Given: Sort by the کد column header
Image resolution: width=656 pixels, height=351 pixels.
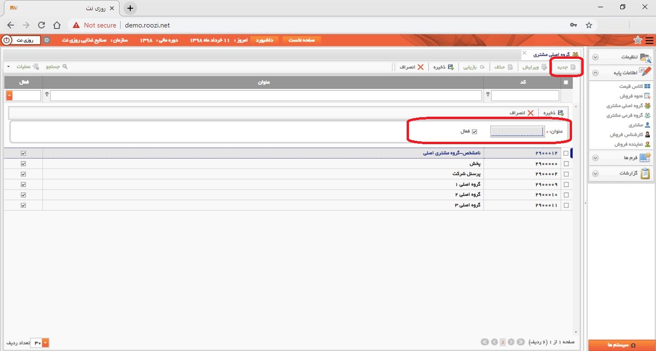Looking at the screenshot, I should [523, 82].
